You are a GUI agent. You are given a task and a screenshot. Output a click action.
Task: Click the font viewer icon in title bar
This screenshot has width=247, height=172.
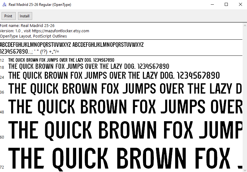[4, 5]
